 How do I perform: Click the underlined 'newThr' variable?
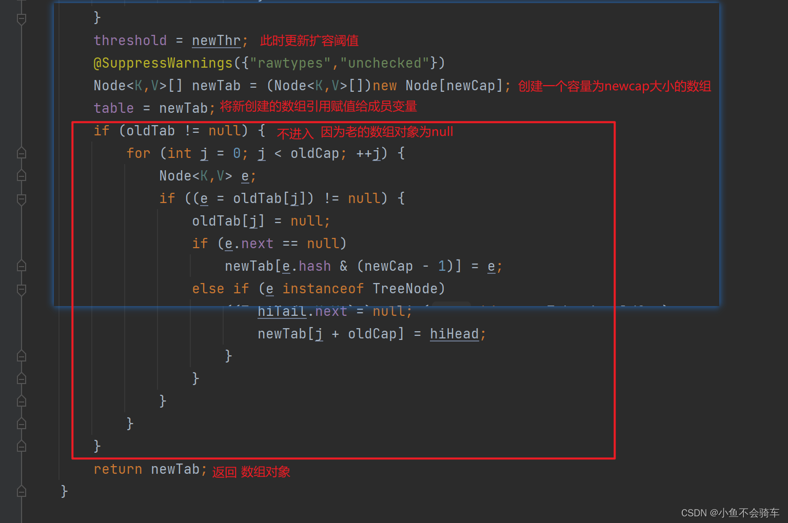click(x=216, y=41)
